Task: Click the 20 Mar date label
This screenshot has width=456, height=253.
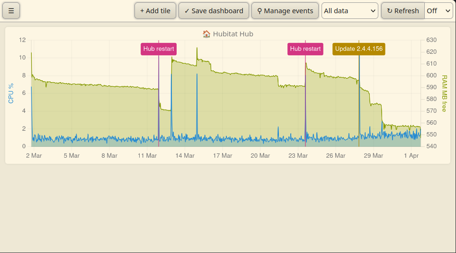Action: 260,156
